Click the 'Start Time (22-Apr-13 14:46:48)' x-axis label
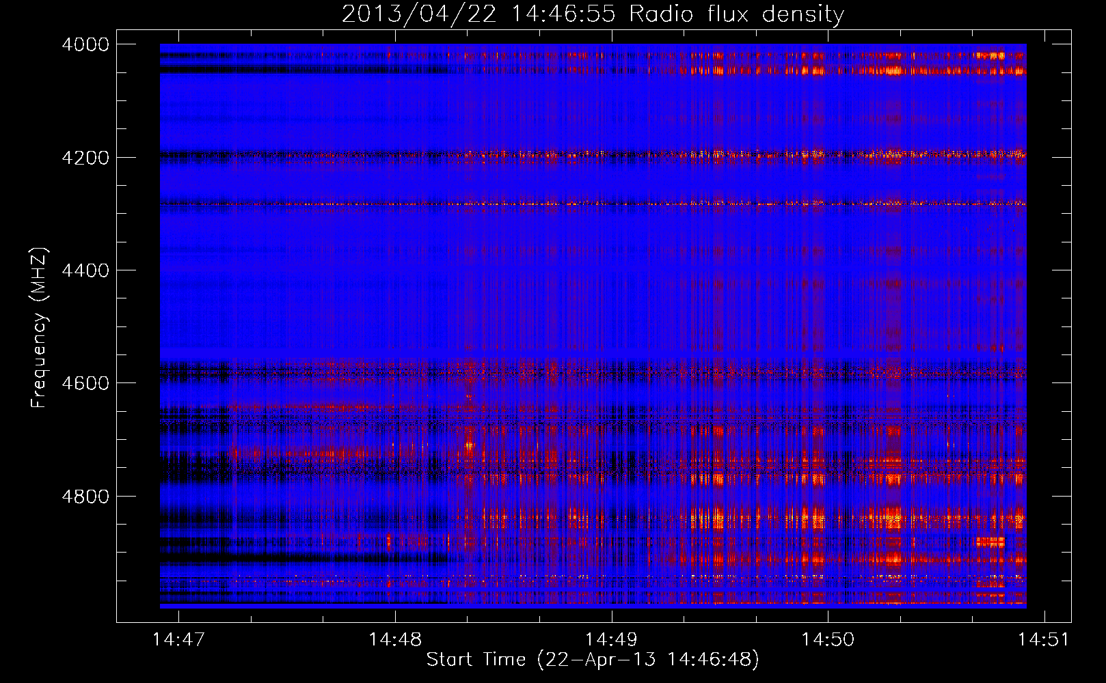 593,660
